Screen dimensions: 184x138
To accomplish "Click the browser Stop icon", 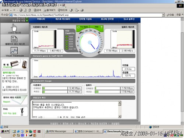I will coord(21,10).
